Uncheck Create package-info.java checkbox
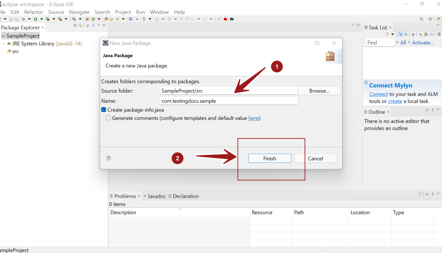This screenshot has width=442, height=253. 104,110
